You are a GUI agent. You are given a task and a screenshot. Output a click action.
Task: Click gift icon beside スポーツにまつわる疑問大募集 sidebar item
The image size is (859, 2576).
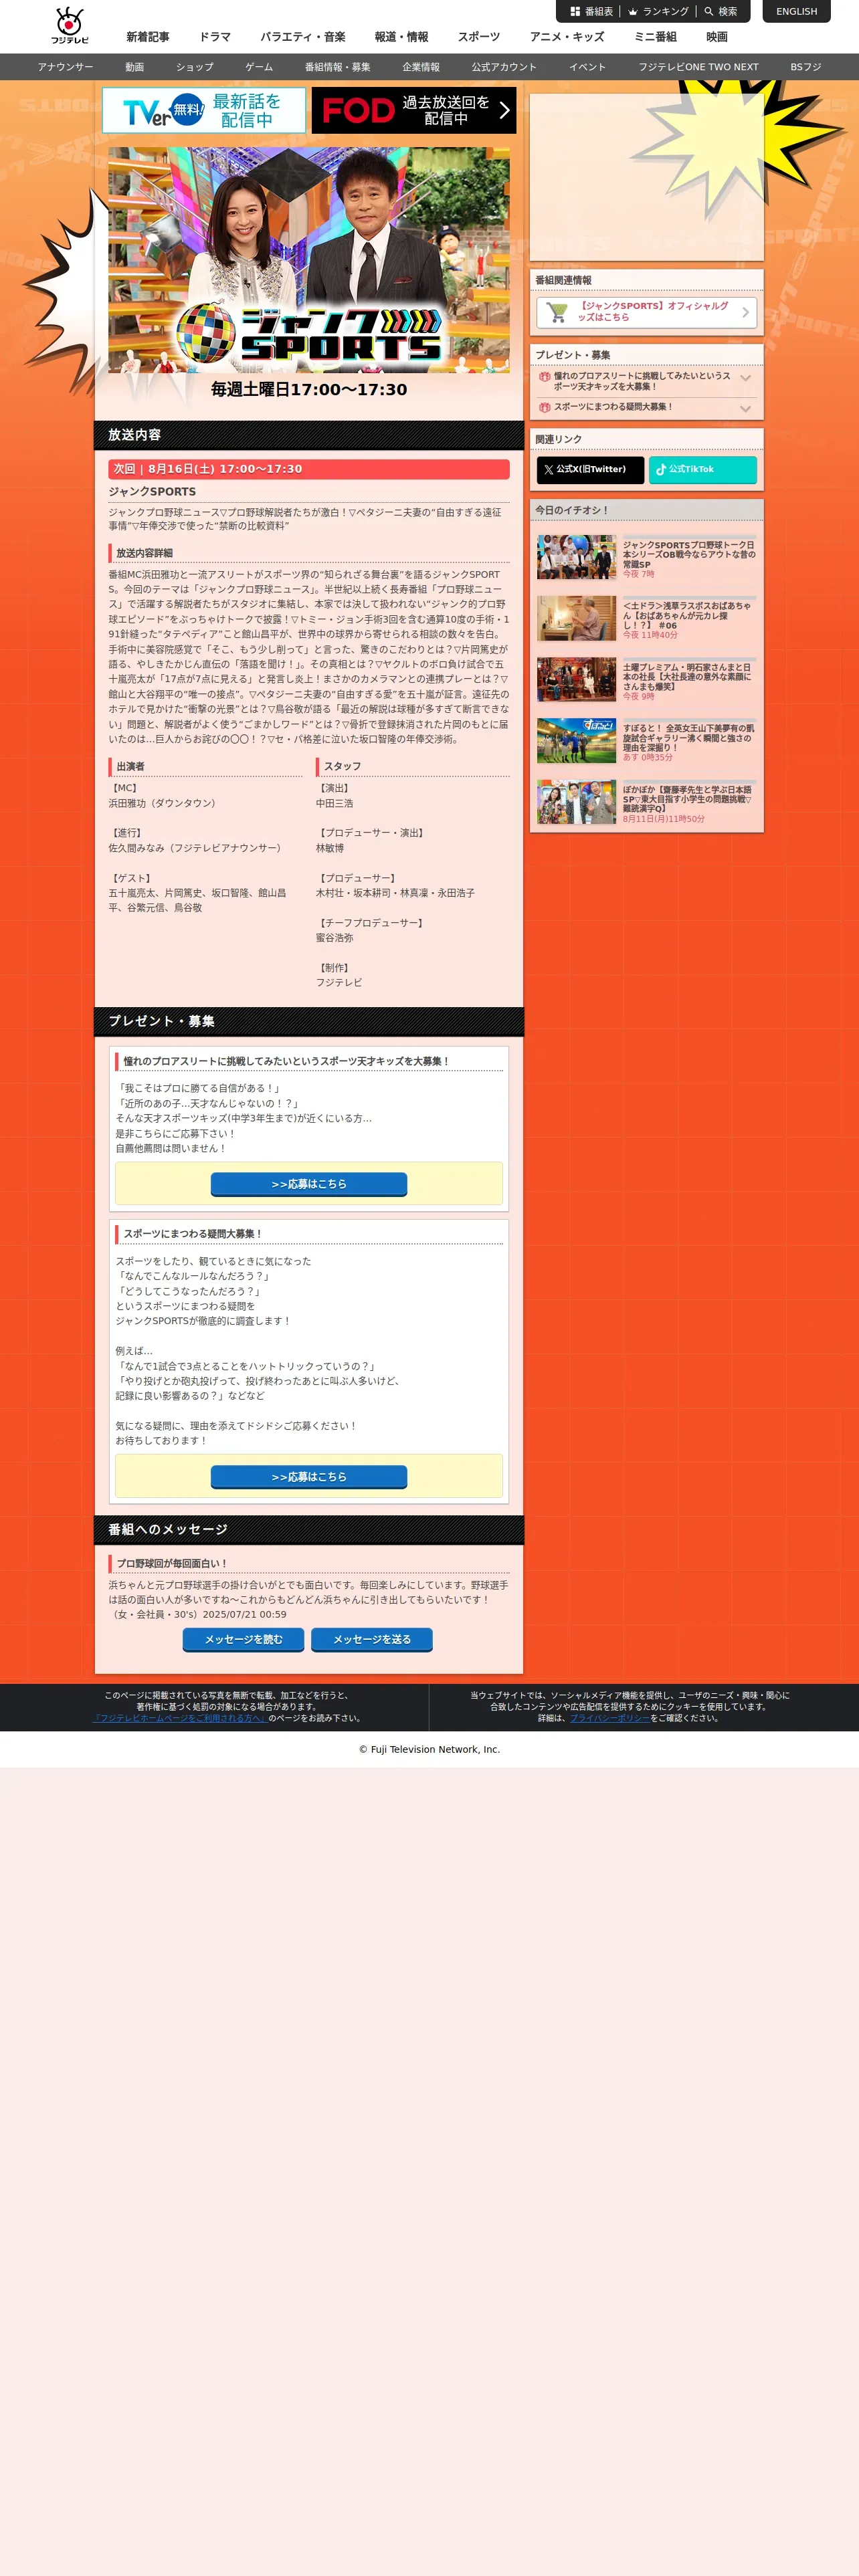(x=545, y=407)
